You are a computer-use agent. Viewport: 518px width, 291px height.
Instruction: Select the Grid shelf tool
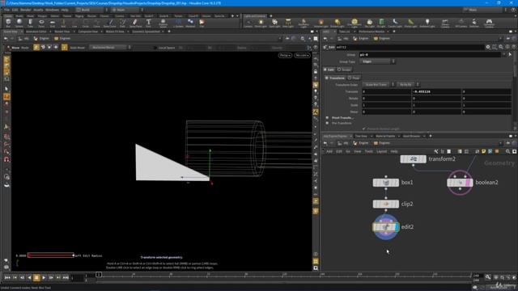[52, 23]
